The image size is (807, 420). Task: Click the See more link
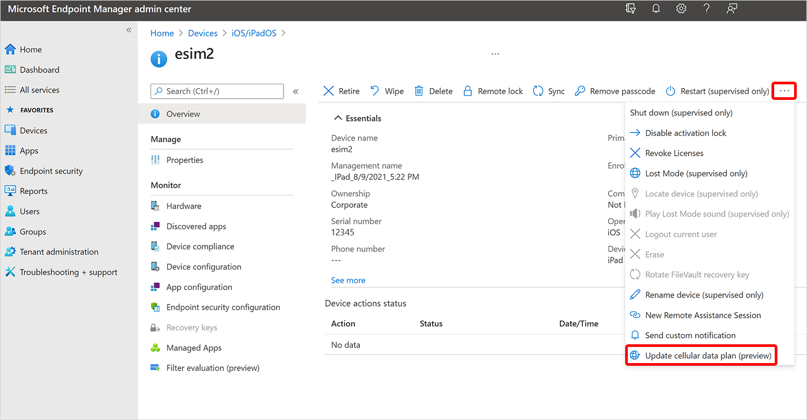348,280
